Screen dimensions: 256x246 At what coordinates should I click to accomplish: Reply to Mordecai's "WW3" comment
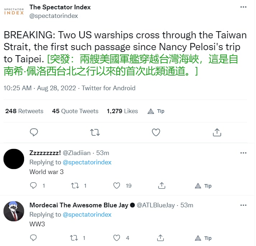(33, 238)
